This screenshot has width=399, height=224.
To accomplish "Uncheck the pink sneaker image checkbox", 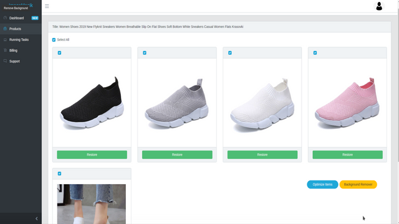I will (315, 53).
